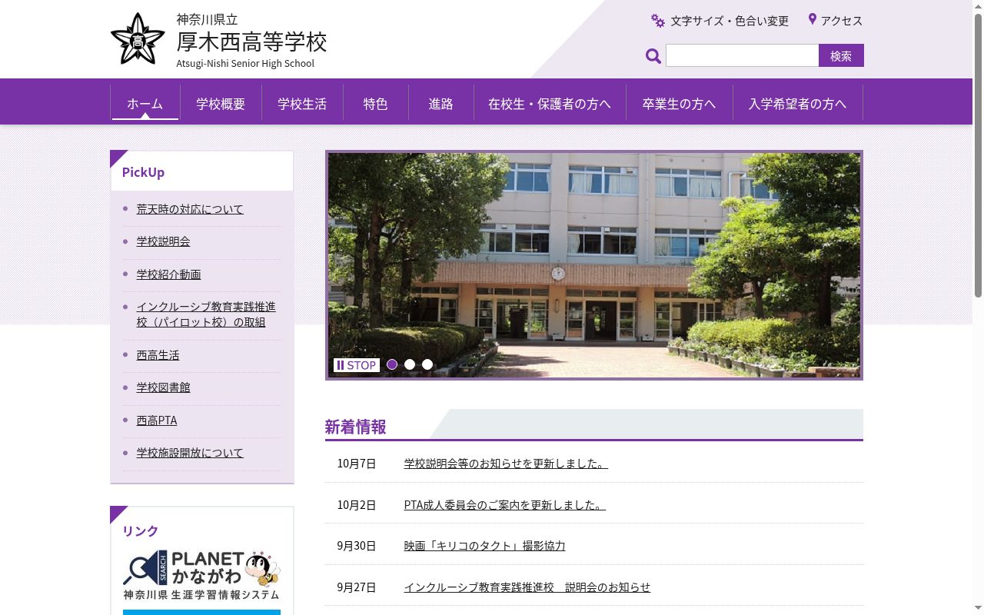Open 映画「キリコのタクト」撮影協力 news link

pyautogui.click(x=485, y=546)
